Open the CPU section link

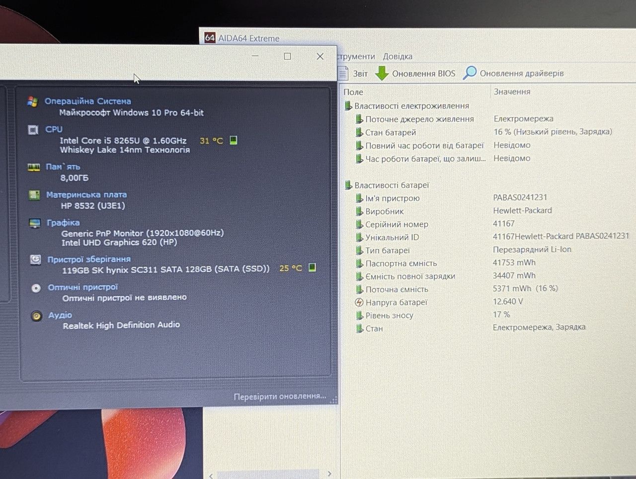pos(54,129)
